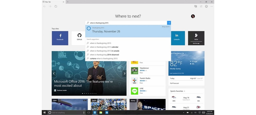The width and height of the screenshot is (256, 115).
Task: Click the TripAdvisor app name
Action: [x=144, y=68]
